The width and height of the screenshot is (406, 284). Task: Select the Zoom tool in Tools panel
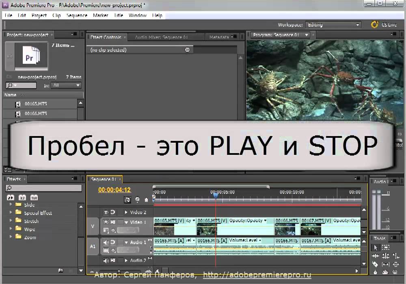395,272
